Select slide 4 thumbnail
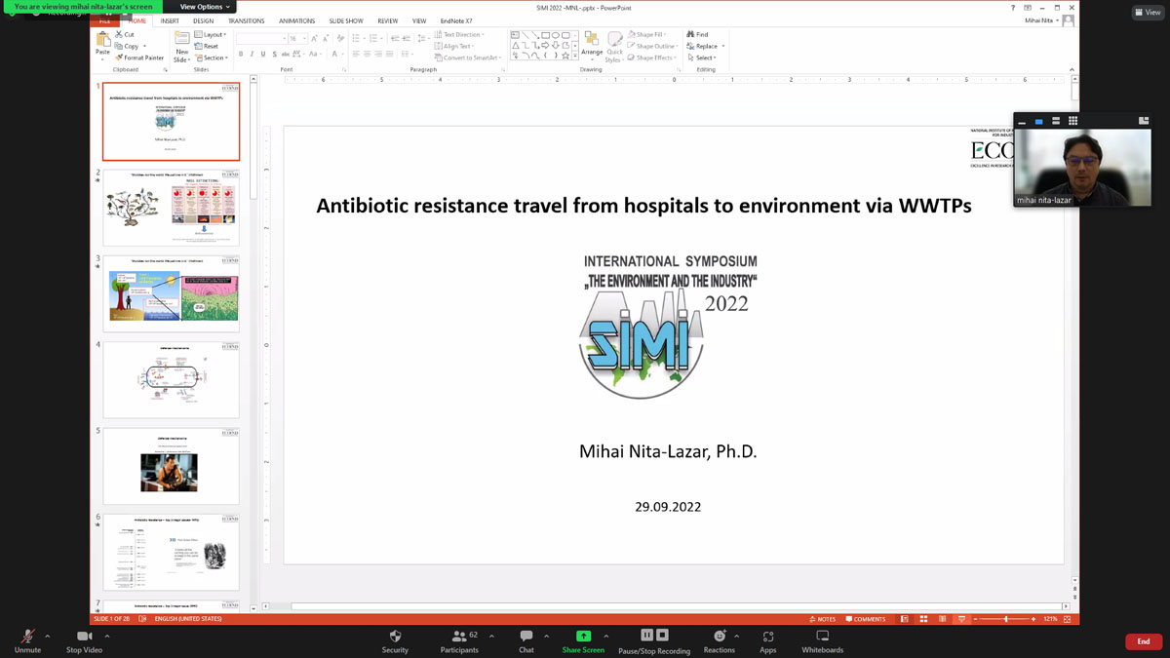The width and height of the screenshot is (1170, 658). coord(171,380)
